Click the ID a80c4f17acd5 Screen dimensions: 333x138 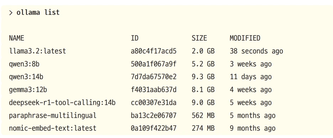click(x=154, y=51)
